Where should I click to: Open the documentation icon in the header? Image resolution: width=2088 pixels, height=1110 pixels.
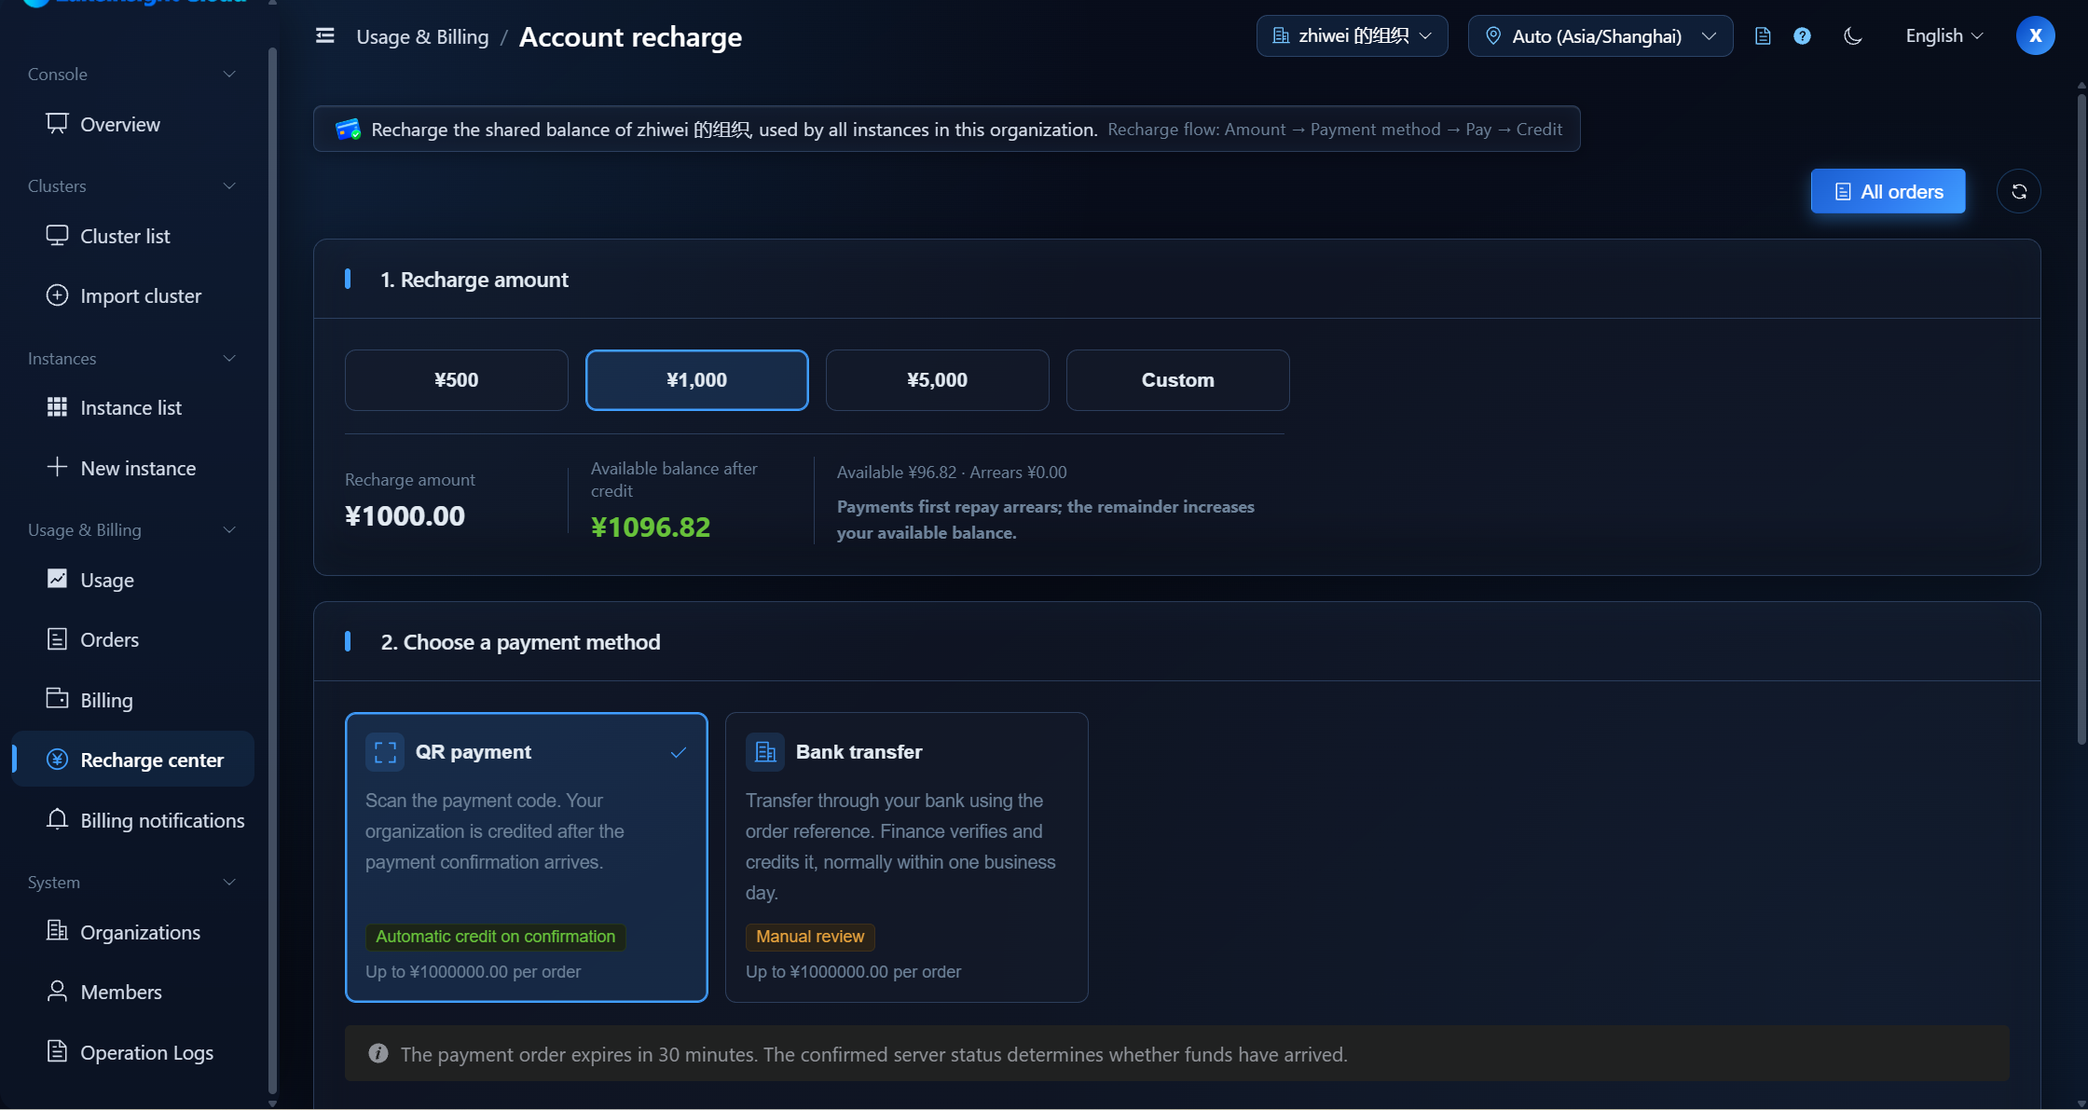click(x=1762, y=35)
